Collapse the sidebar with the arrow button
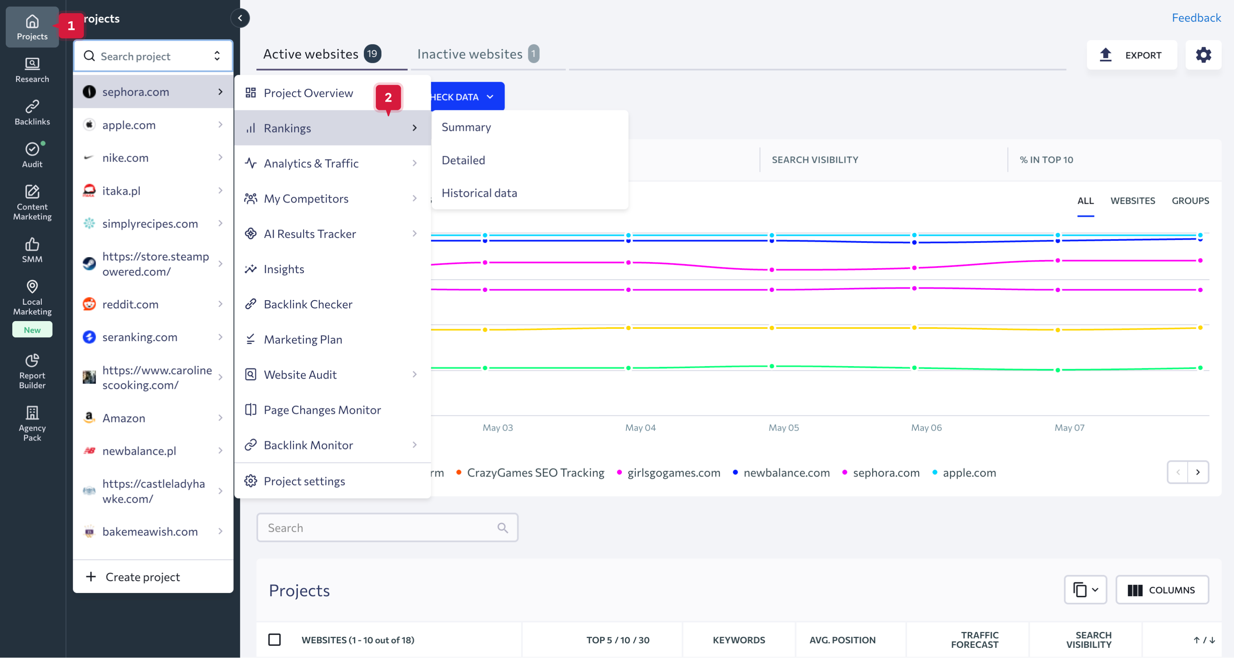The image size is (1234, 661). click(240, 18)
